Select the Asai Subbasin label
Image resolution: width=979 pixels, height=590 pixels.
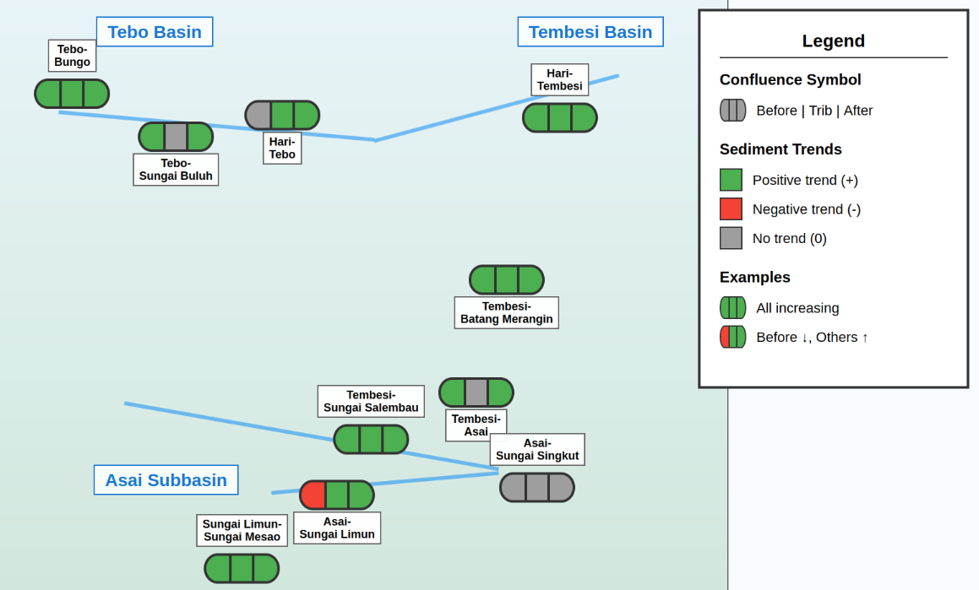coord(166,480)
